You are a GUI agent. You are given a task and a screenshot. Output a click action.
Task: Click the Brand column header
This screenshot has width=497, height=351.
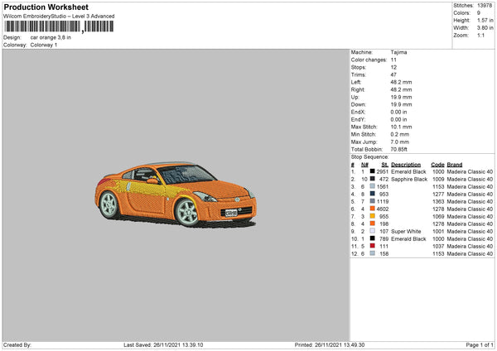tap(455, 164)
